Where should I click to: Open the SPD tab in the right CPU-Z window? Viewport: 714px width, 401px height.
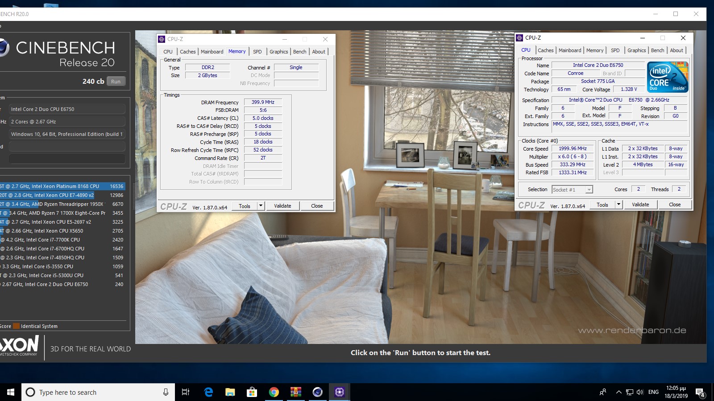point(615,50)
